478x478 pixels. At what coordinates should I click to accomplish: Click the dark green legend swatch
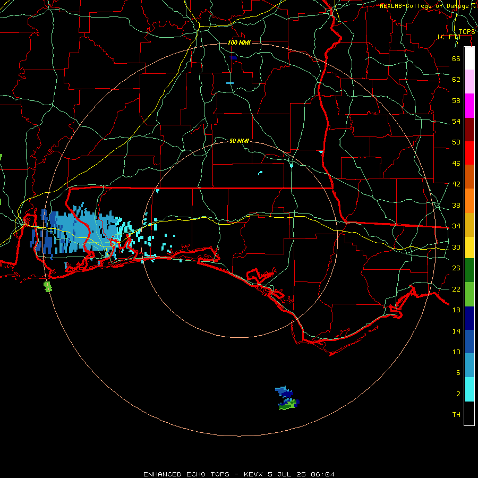tap(469, 270)
